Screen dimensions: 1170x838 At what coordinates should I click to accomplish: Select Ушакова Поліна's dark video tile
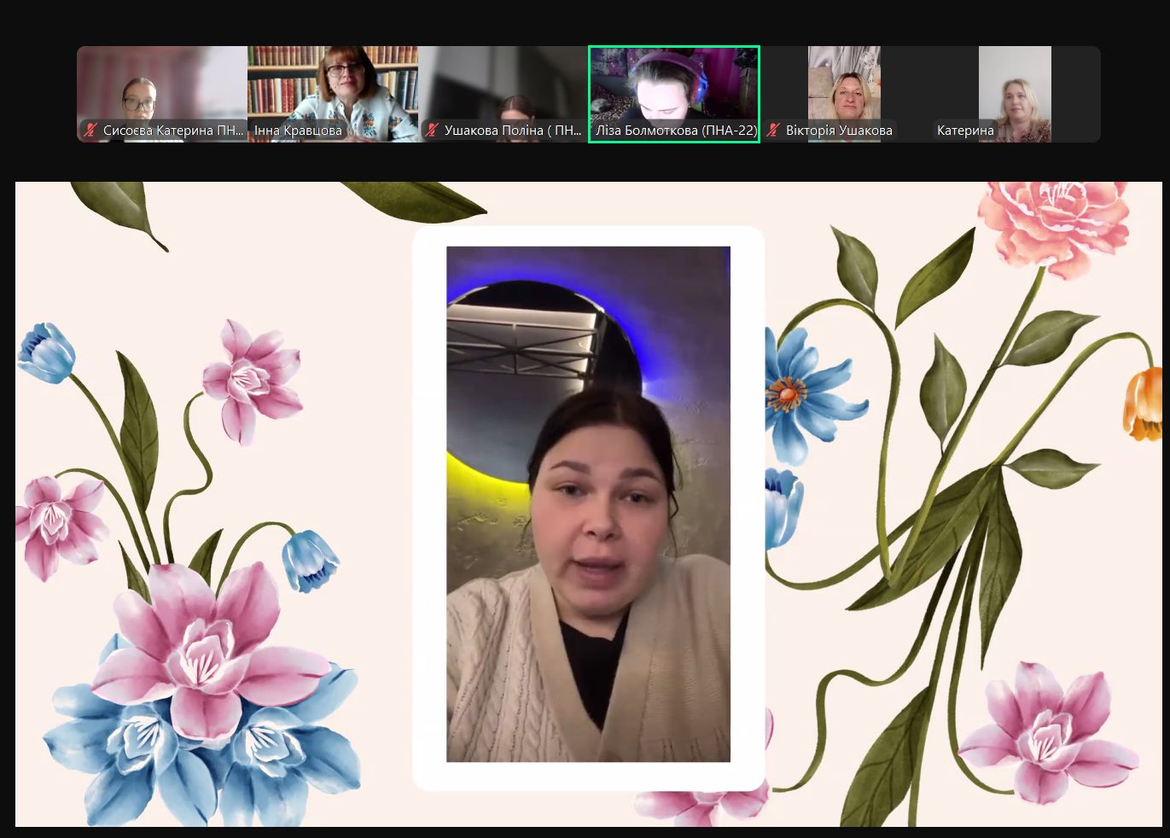point(504,85)
